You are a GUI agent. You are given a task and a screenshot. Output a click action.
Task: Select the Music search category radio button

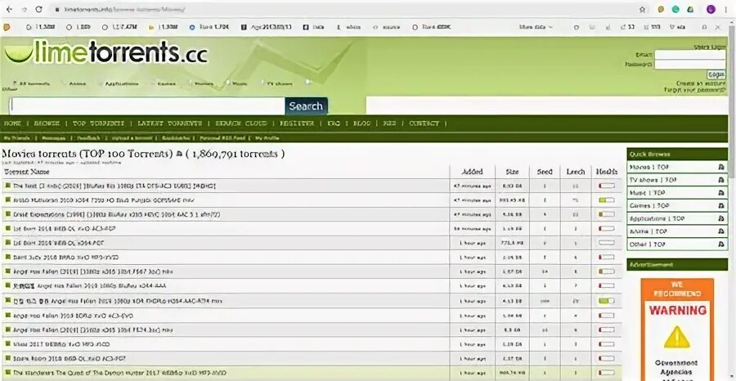pos(227,83)
